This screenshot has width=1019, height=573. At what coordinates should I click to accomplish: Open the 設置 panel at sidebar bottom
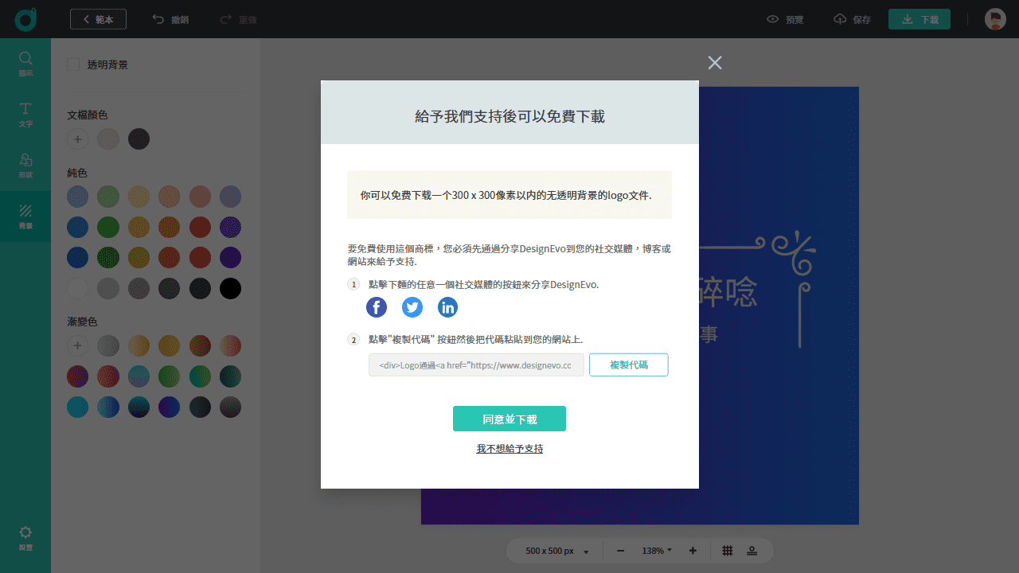[25, 537]
